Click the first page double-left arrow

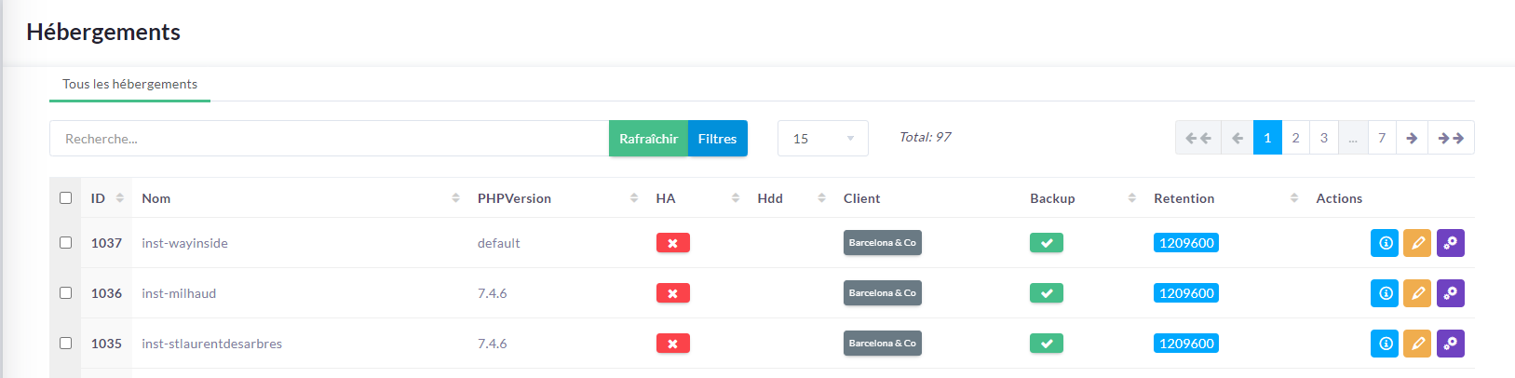point(1197,138)
